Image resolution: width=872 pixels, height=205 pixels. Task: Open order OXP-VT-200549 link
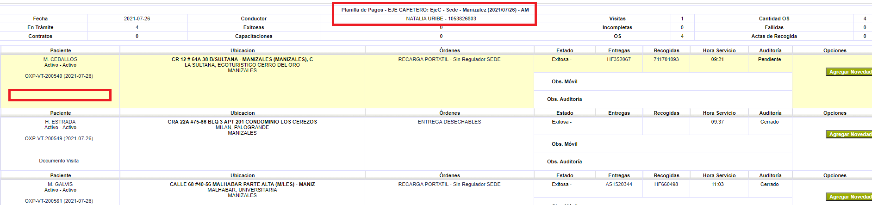pos(59,138)
